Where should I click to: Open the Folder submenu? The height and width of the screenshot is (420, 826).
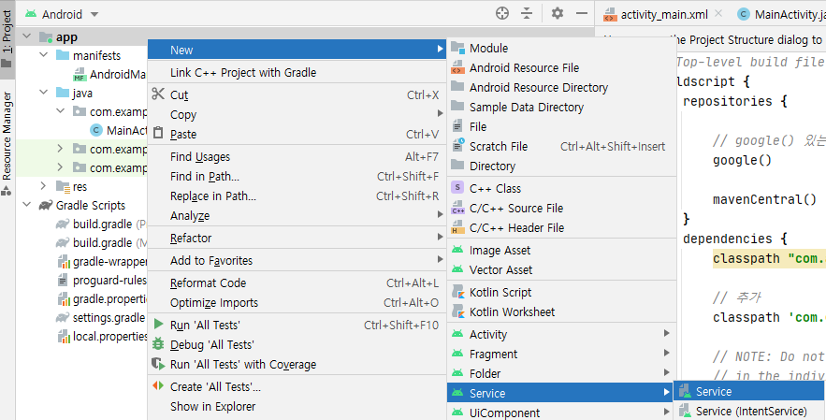560,373
